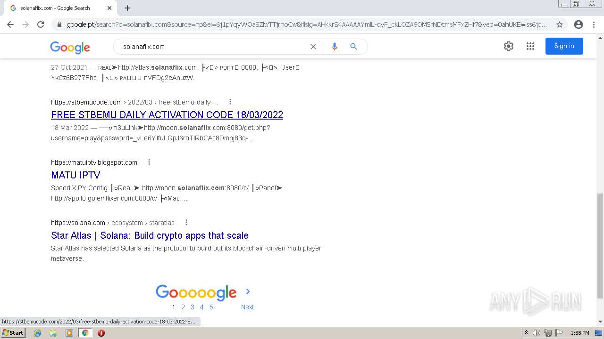Click the Google search input field

(x=212, y=47)
